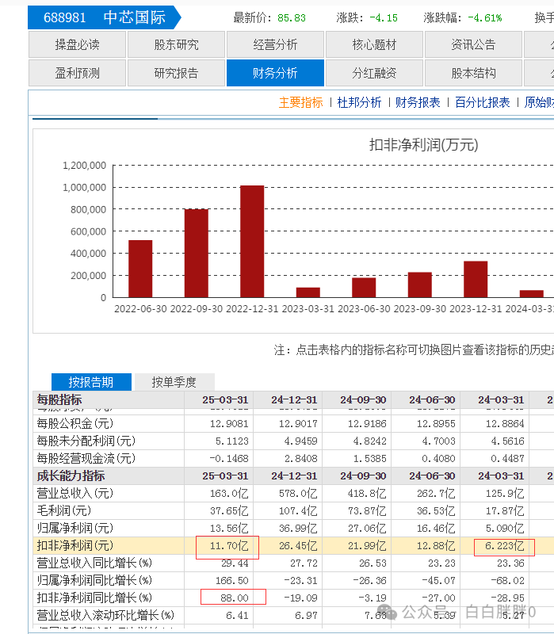This screenshot has height=634, width=554.
Task: Click the 杜邦分析 link
Action: pos(359,103)
